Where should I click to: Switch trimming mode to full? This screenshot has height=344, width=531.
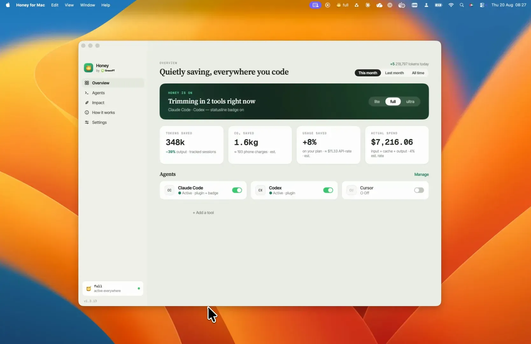pyautogui.click(x=393, y=102)
